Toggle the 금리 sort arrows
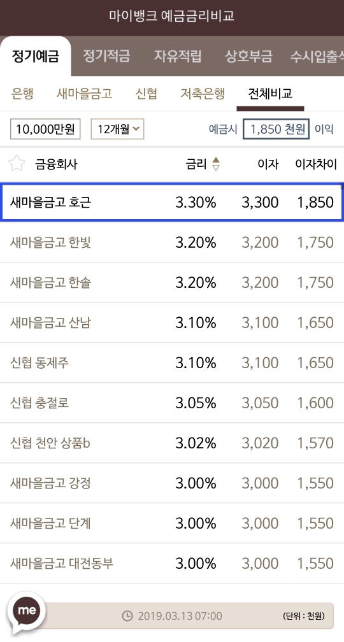This screenshot has width=344, height=642. (x=215, y=164)
